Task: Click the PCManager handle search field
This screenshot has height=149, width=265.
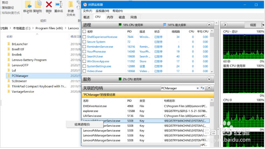Action: (178, 88)
